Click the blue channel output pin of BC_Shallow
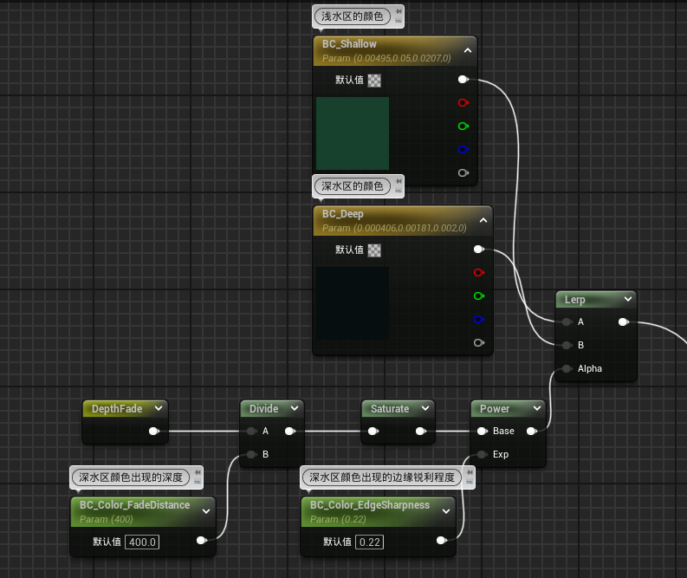The width and height of the screenshot is (687, 578). [463, 149]
